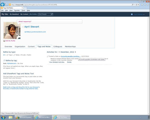
Task: Switch to Microsoft Dynamics taskbar window
Action: click(24, 117)
